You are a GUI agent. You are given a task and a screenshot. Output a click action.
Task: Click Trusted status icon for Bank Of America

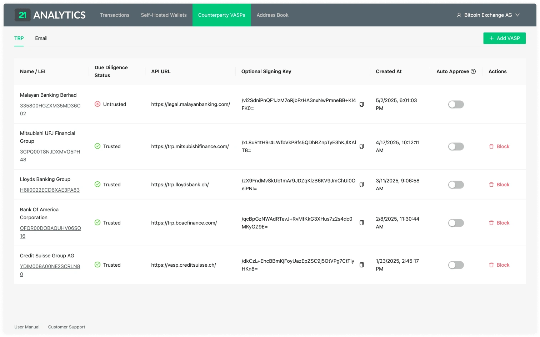pyautogui.click(x=97, y=222)
